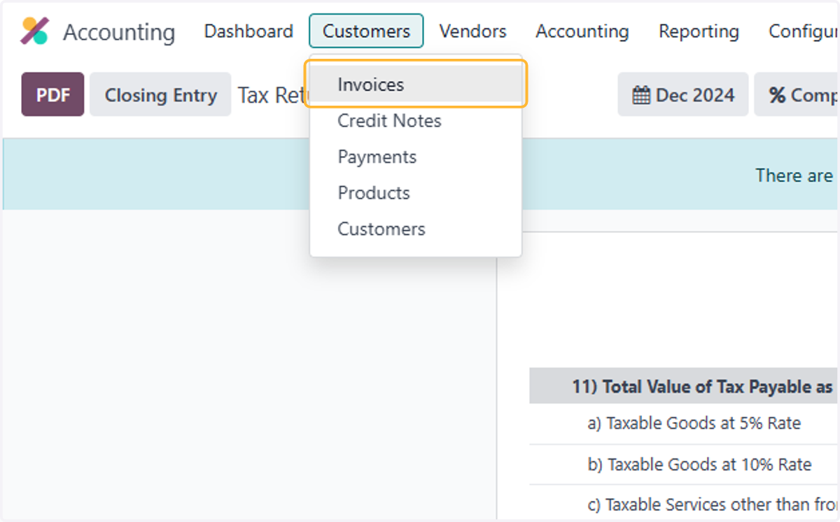The width and height of the screenshot is (840, 522).
Task: Click the Closing Entry button
Action: point(160,94)
